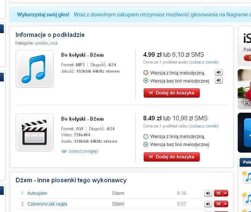251x212 pixels.
Task: Play preview of audio version with melody line
Action: (x=219, y=73)
